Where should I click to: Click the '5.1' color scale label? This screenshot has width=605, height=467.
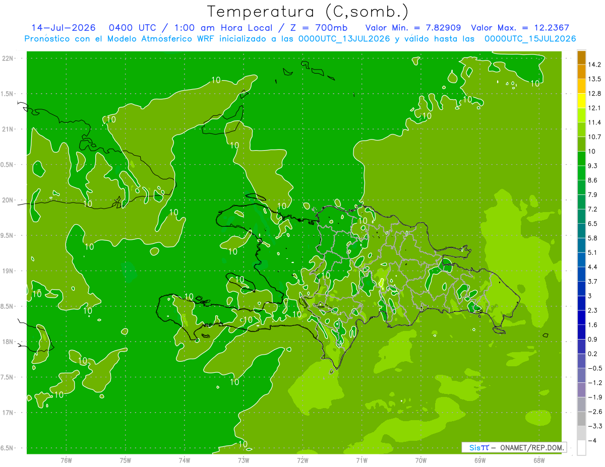(593, 252)
